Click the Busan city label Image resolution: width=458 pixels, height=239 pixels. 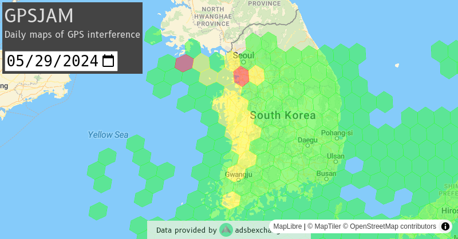pyautogui.click(x=326, y=174)
